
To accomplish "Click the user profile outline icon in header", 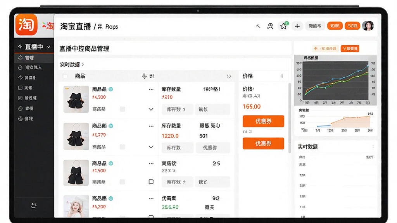I will [270, 26].
